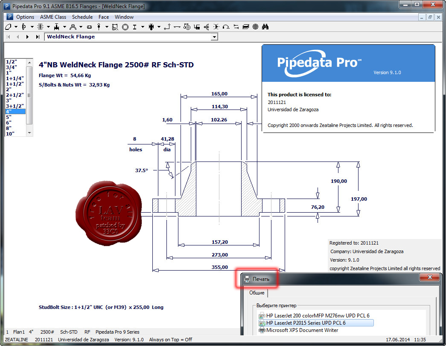Choose Microsoft XPS Document Writer printer
This screenshot has width=446, height=346.
(298, 330)
